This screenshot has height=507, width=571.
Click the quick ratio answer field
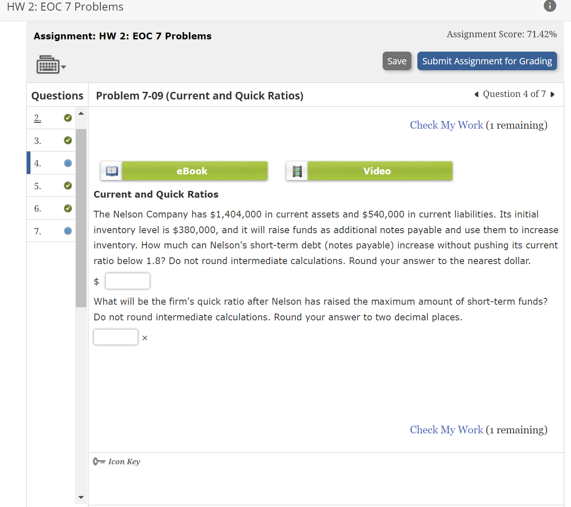[116, 337]
